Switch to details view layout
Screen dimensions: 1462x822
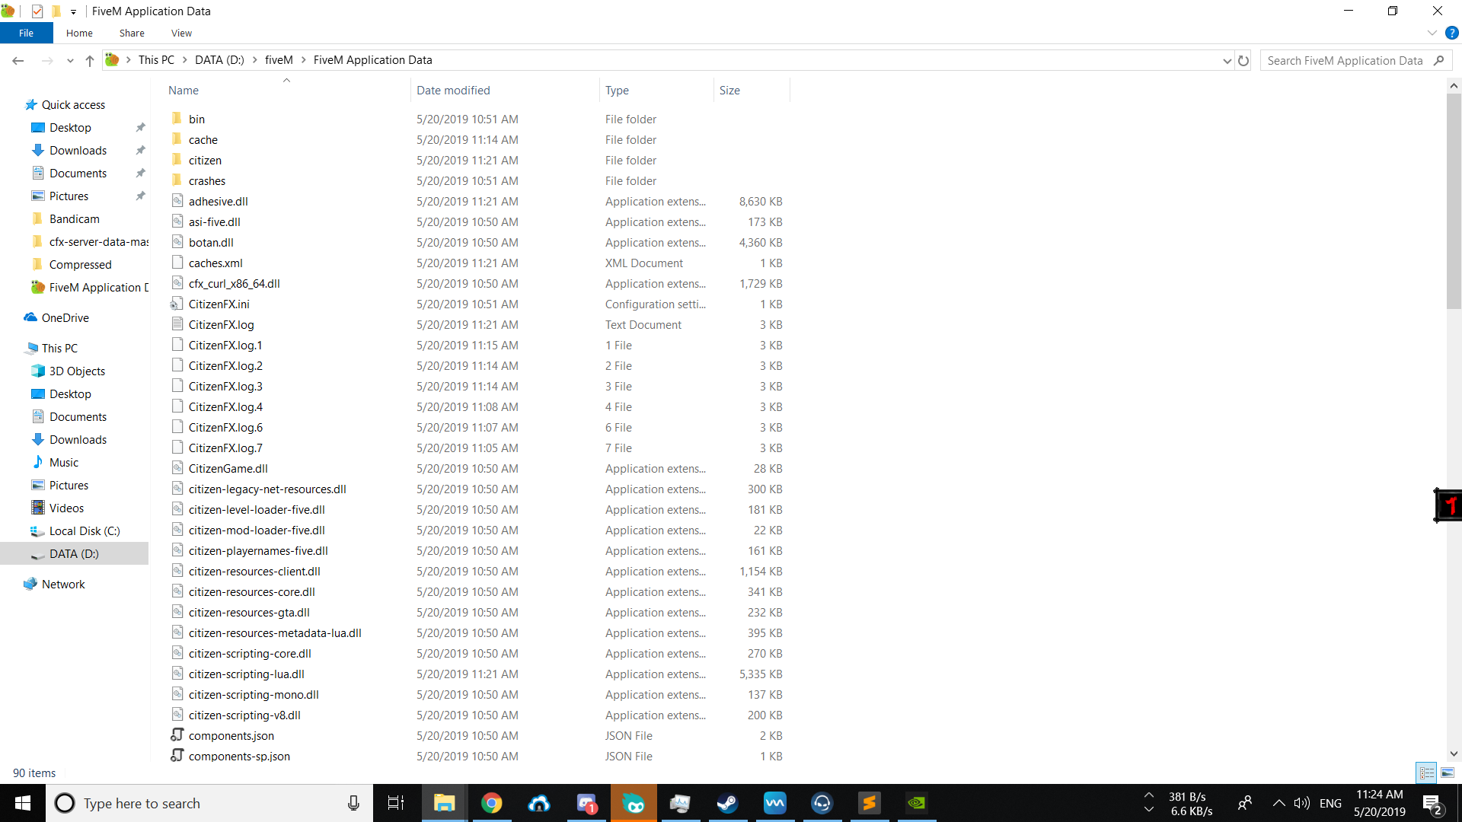(1425, 773)
